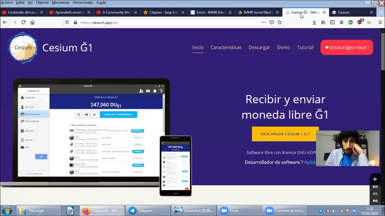Close the Clipperz tab
Image resolution: width=385 pixels, height=216 pixels.
(x=183, y=12)
